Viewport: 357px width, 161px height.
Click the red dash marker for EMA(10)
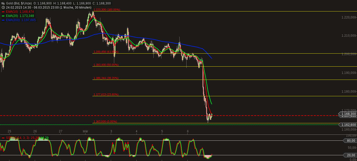coord(3,12)
